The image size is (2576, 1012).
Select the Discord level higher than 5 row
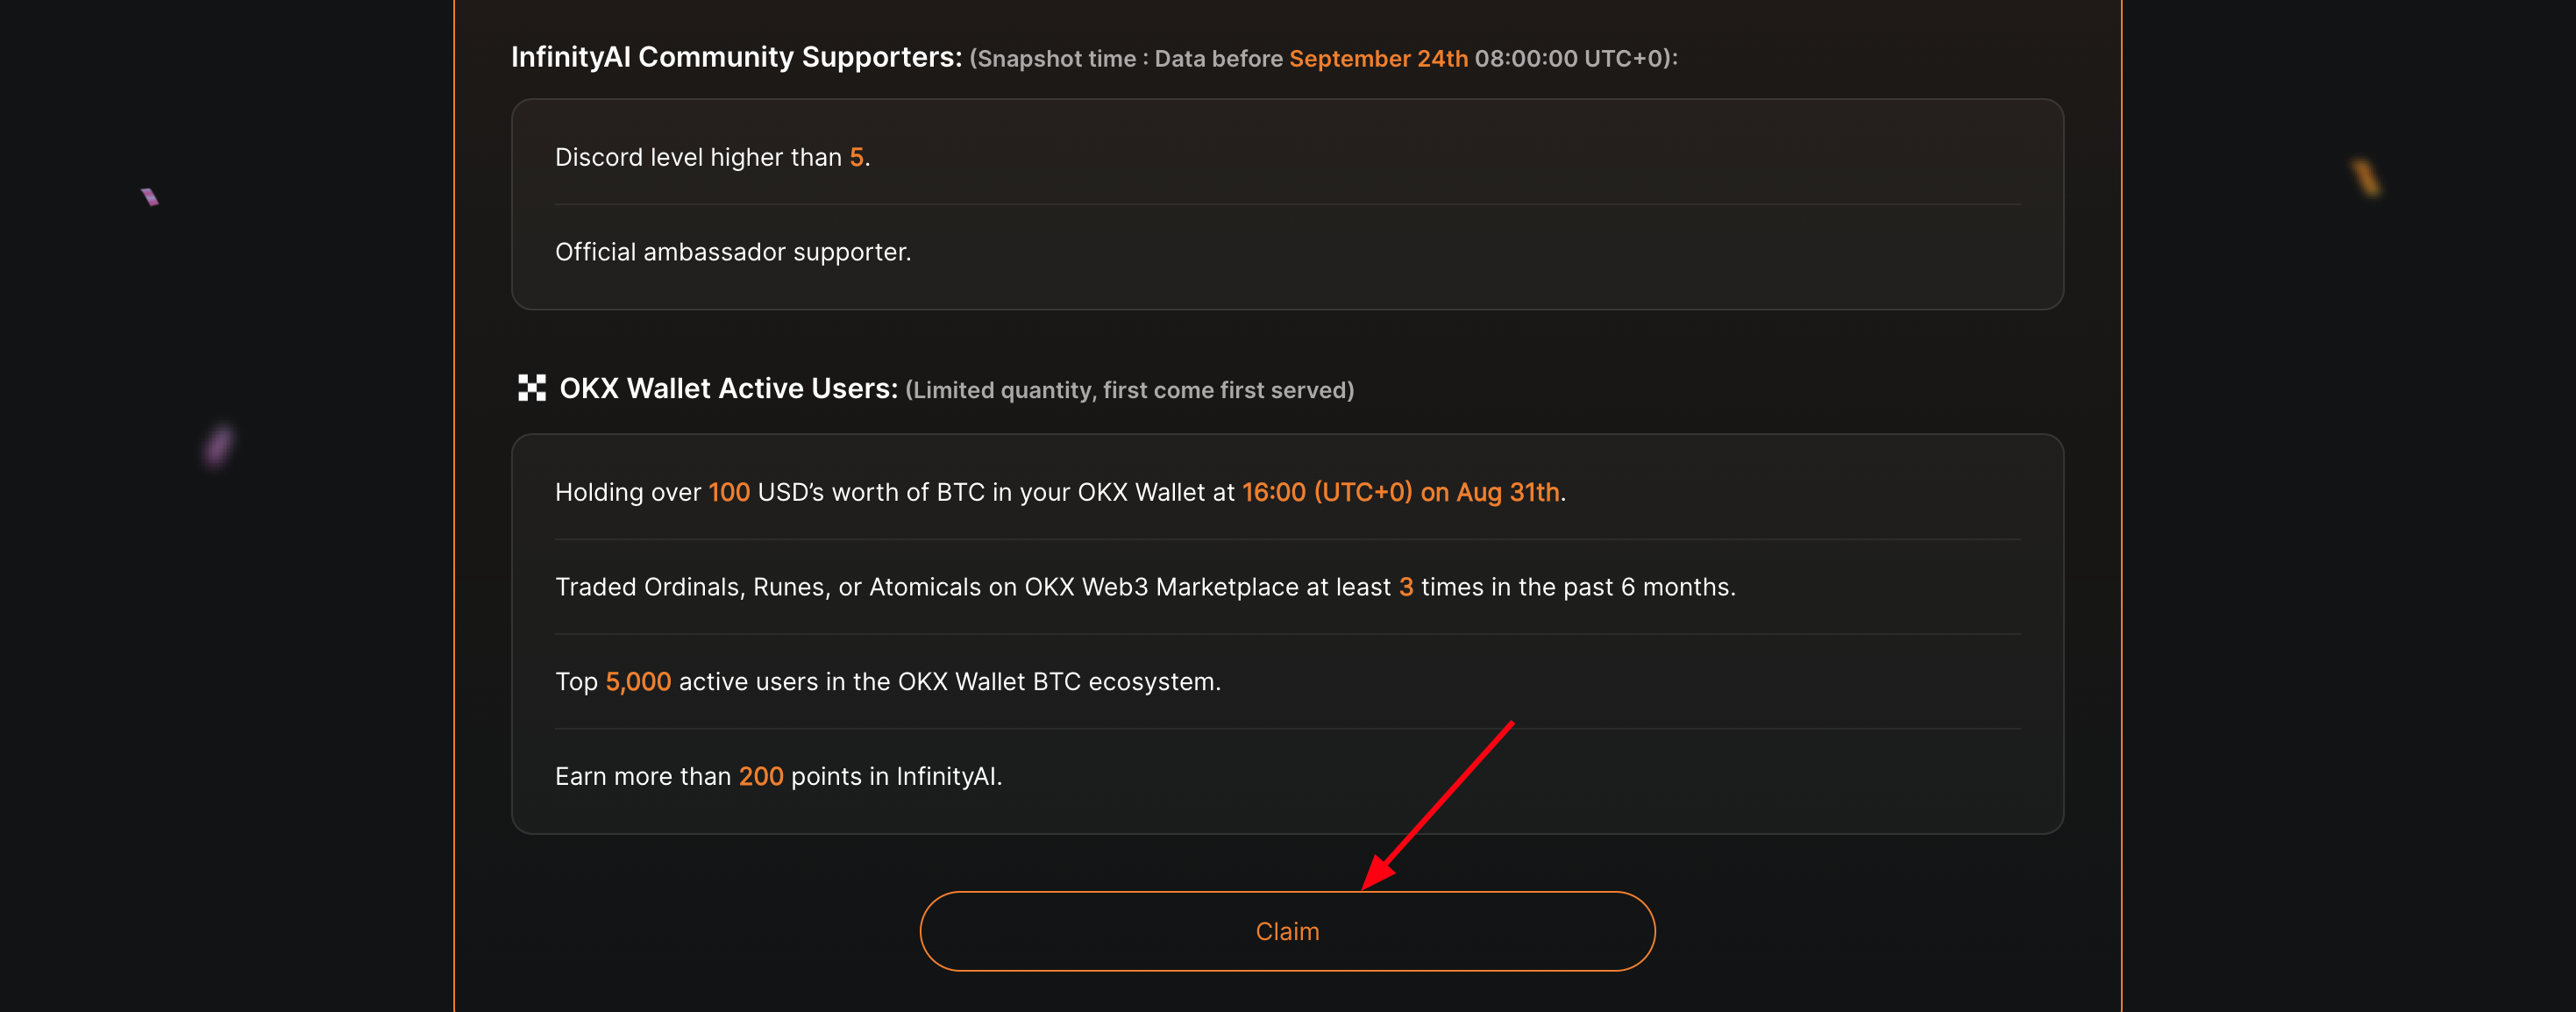click(x=1287, y=157)
